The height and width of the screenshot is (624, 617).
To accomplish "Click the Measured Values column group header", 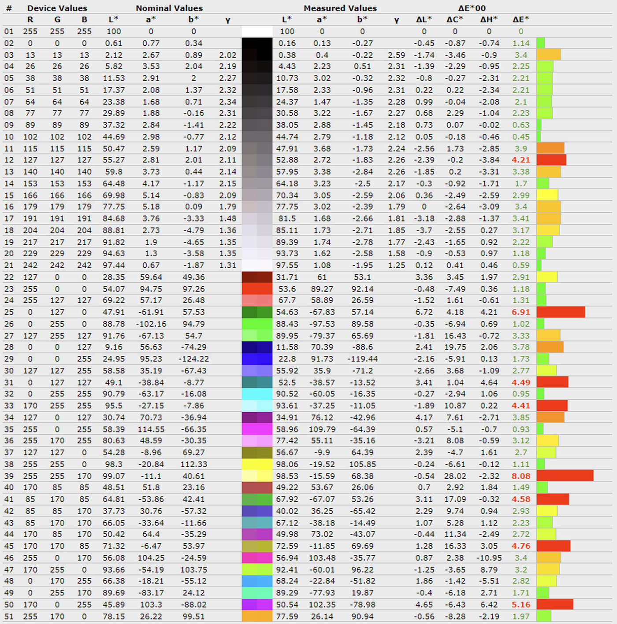I will (340, 8).
